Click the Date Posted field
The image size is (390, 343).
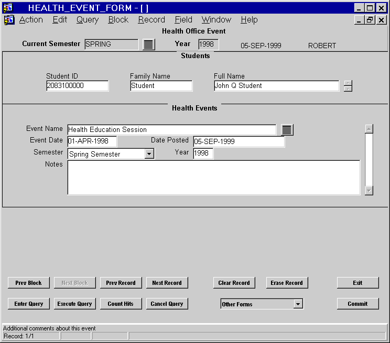(x=239, y=141)
